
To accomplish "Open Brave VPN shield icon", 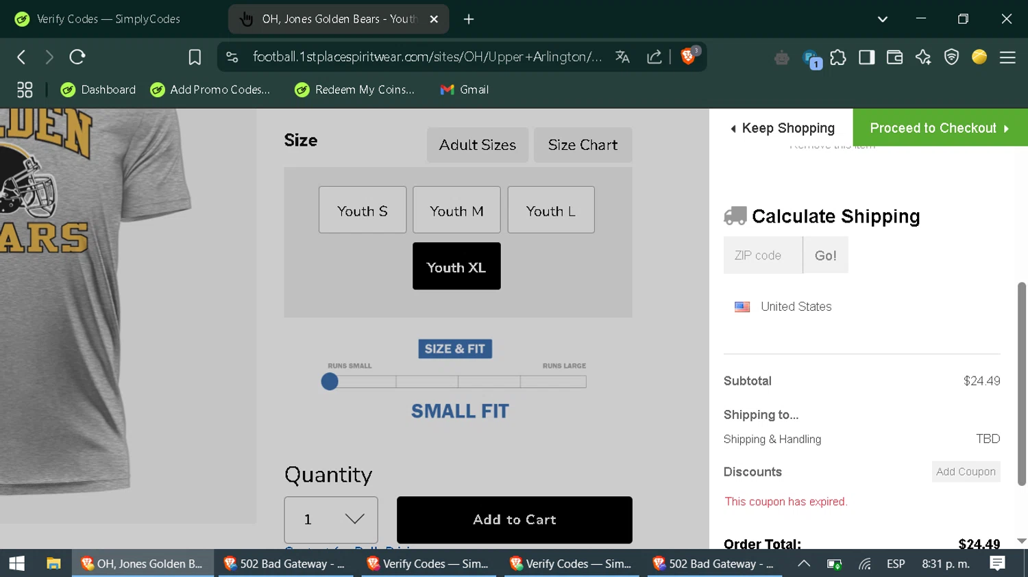I will click(x=951, y=57).
